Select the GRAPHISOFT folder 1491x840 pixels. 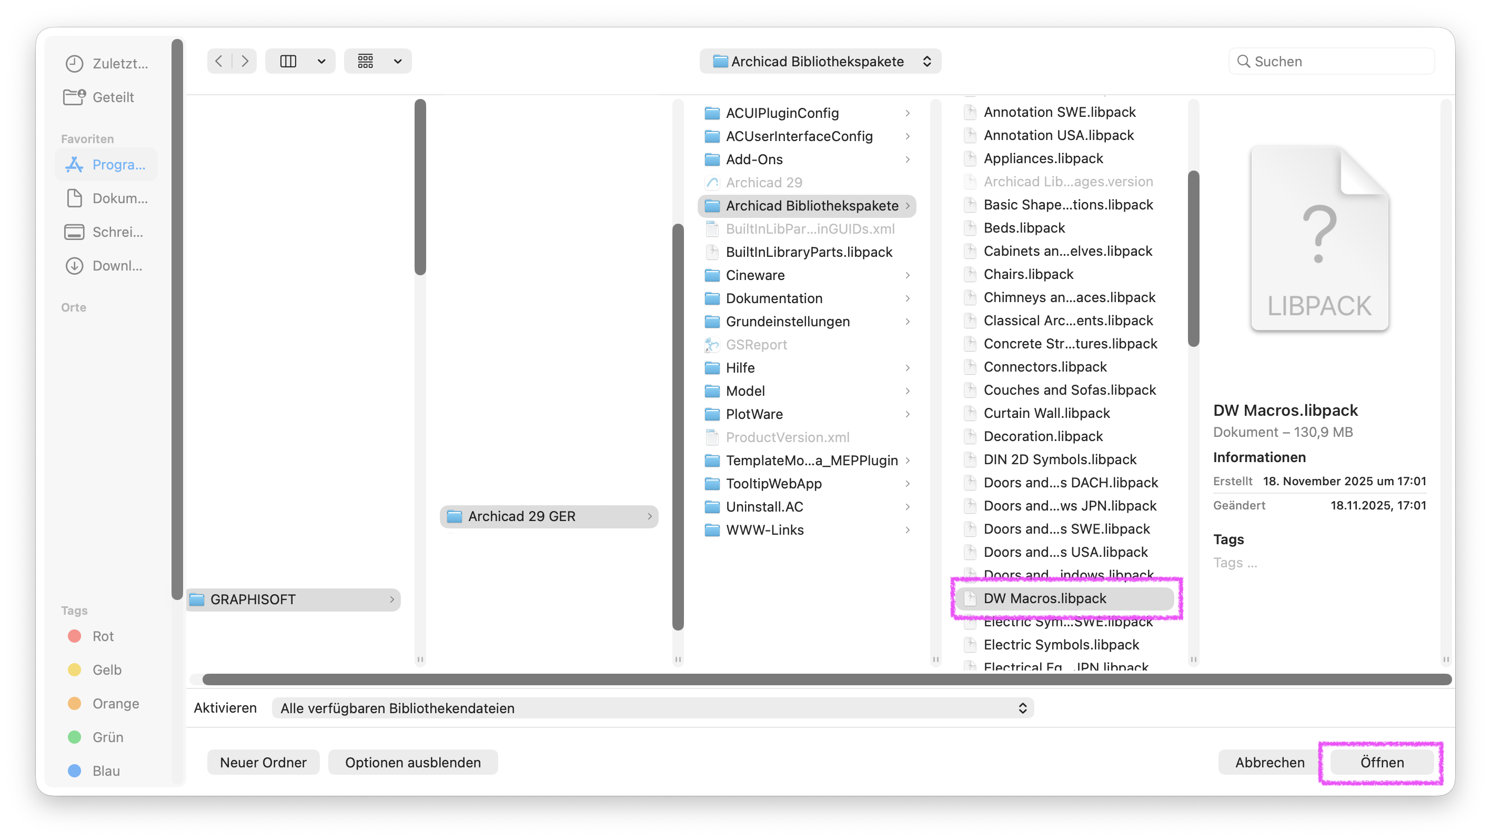pyautogui.click(x=293, y=599)
